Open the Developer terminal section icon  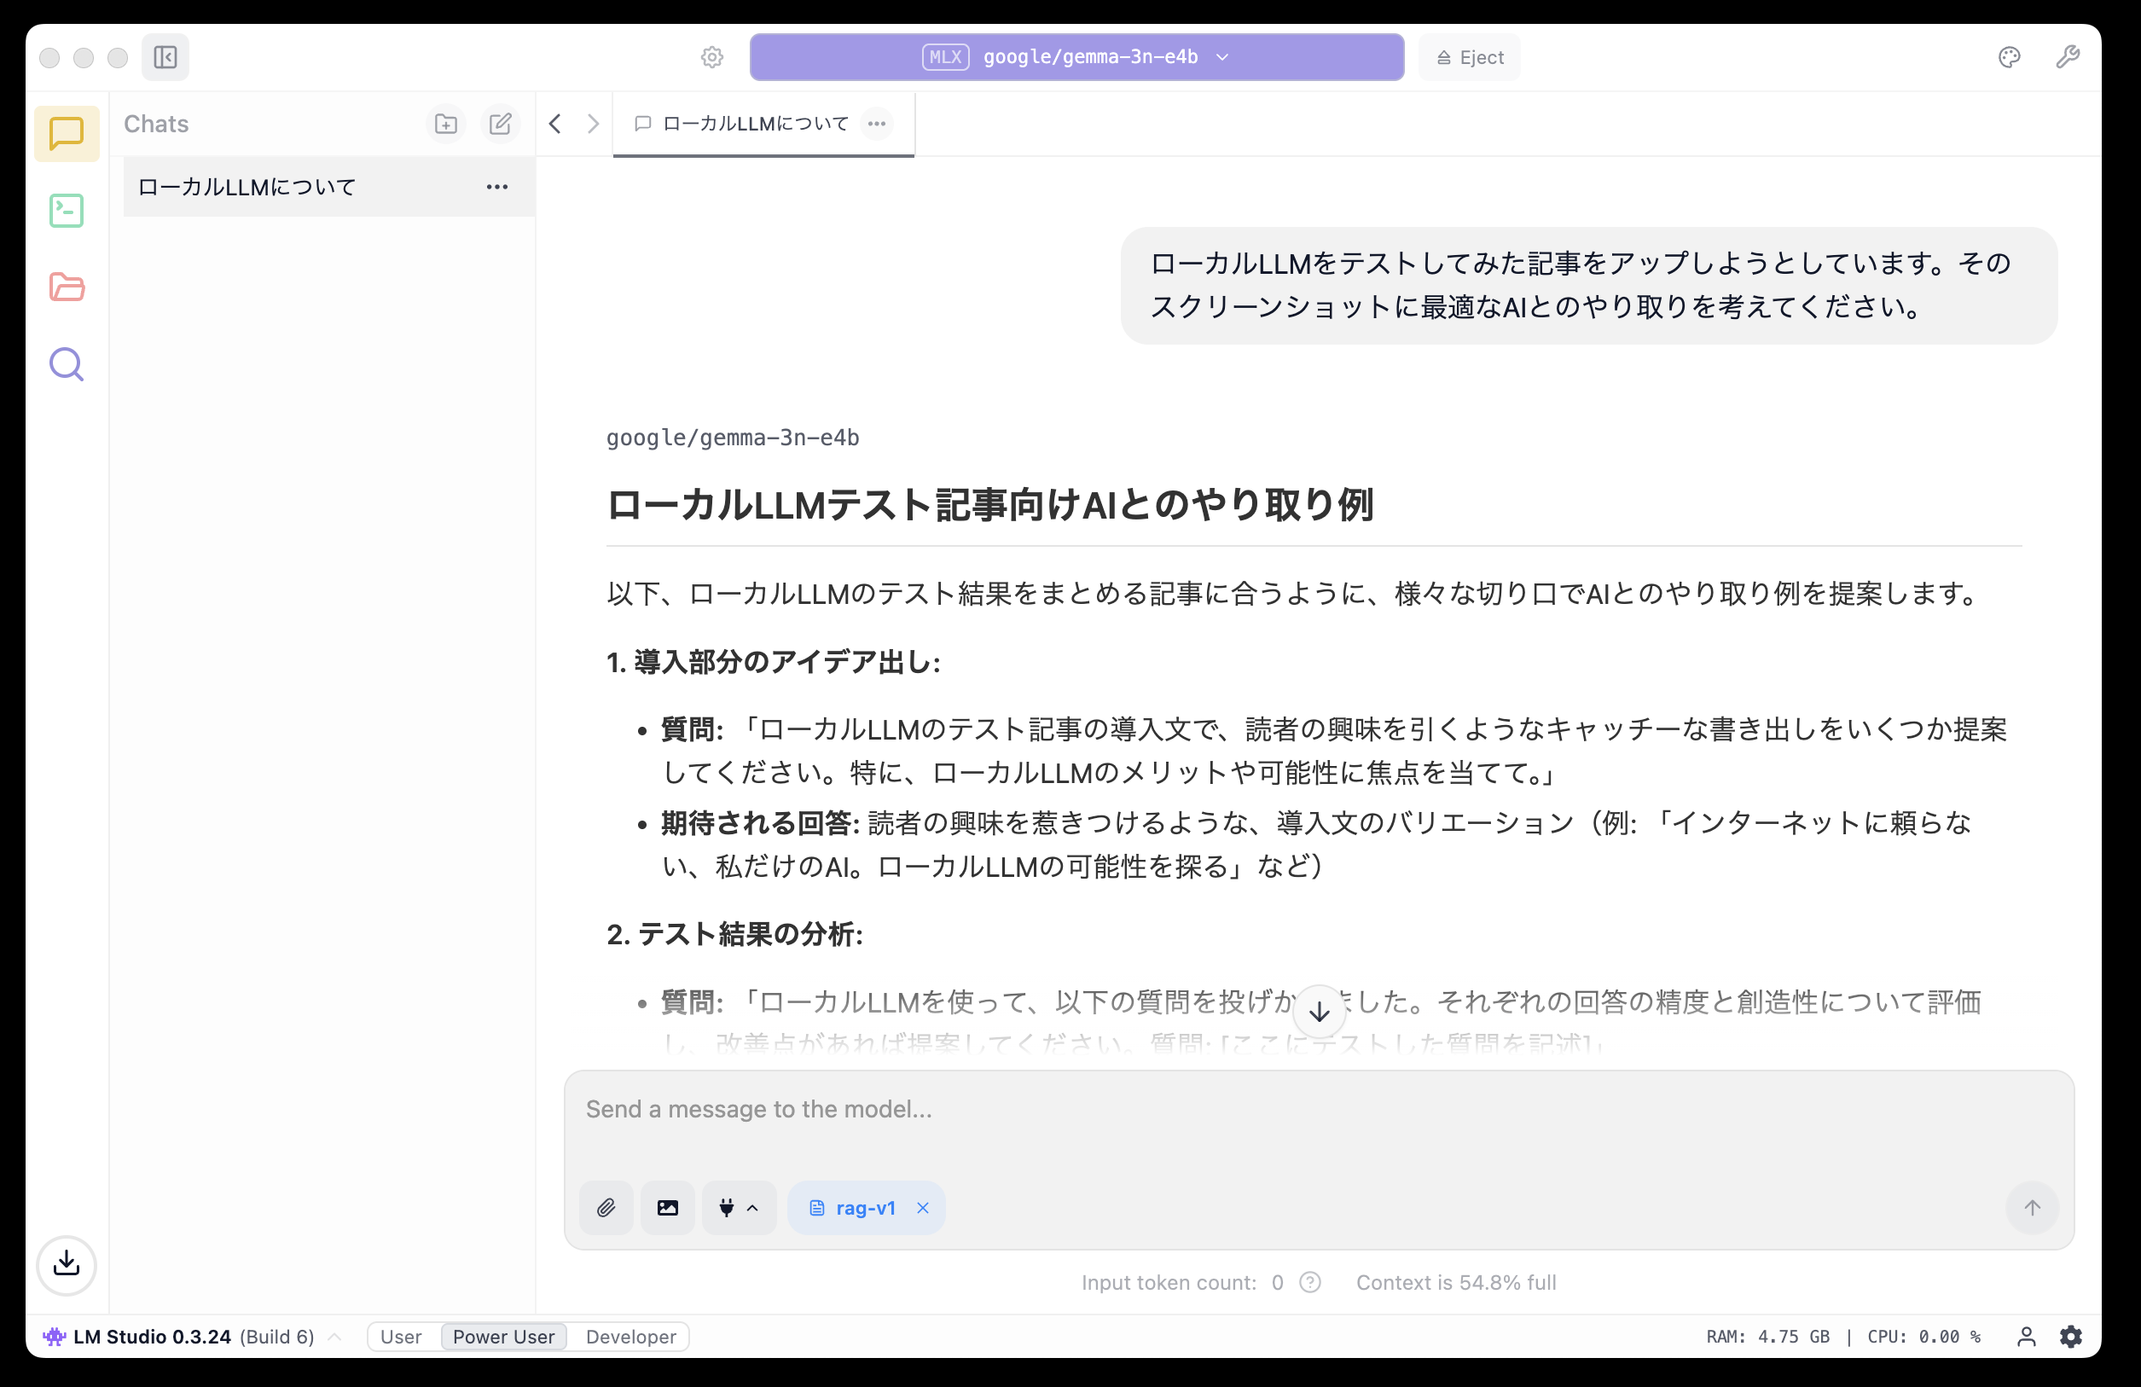coord(67,211)
